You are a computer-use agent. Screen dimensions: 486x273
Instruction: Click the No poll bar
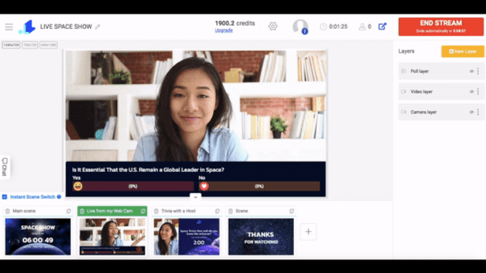259,186
